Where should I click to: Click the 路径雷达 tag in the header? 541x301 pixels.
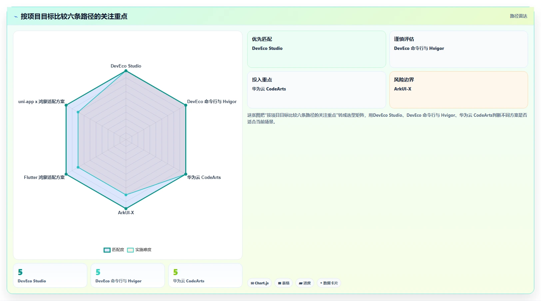click(518, 16)
